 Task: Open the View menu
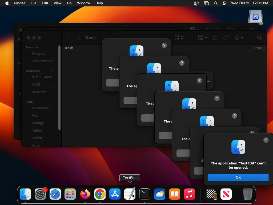[58, 3]
